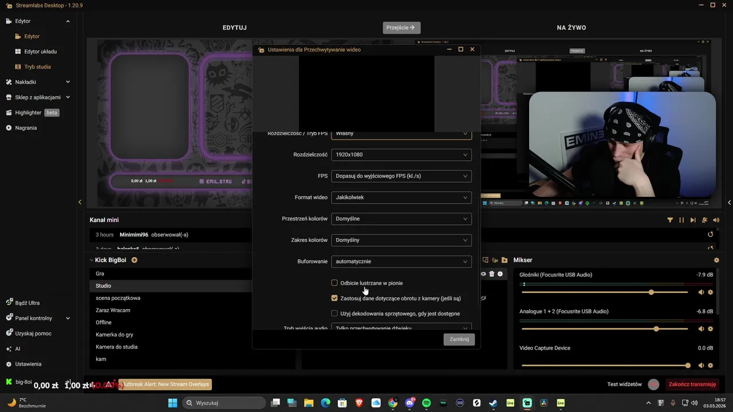733x412 pixels.
Task: Click the Kanał mini filter icon
Action: click(x=670, y=220)
